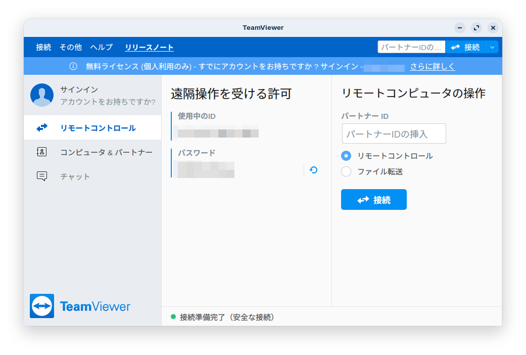Select the ファイル転送 radio button
Image resolution: width=526 pixels, height=355 pixels.
pyautogui.click(x=346, y=171)
